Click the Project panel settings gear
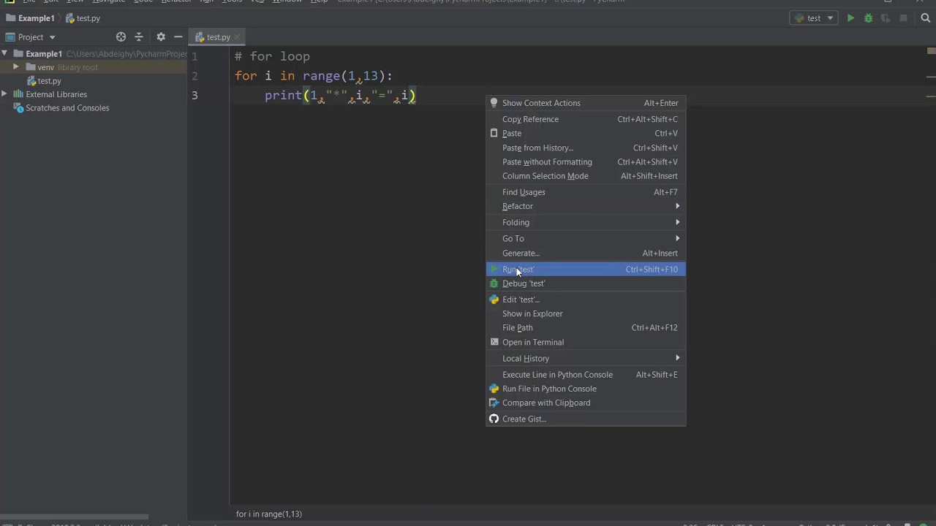 point(161,37)
